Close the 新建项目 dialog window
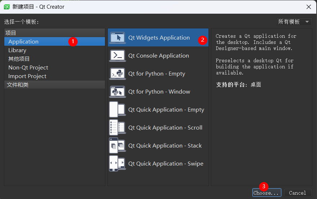This screenshot has width=317, height=199. click(308, 7)
